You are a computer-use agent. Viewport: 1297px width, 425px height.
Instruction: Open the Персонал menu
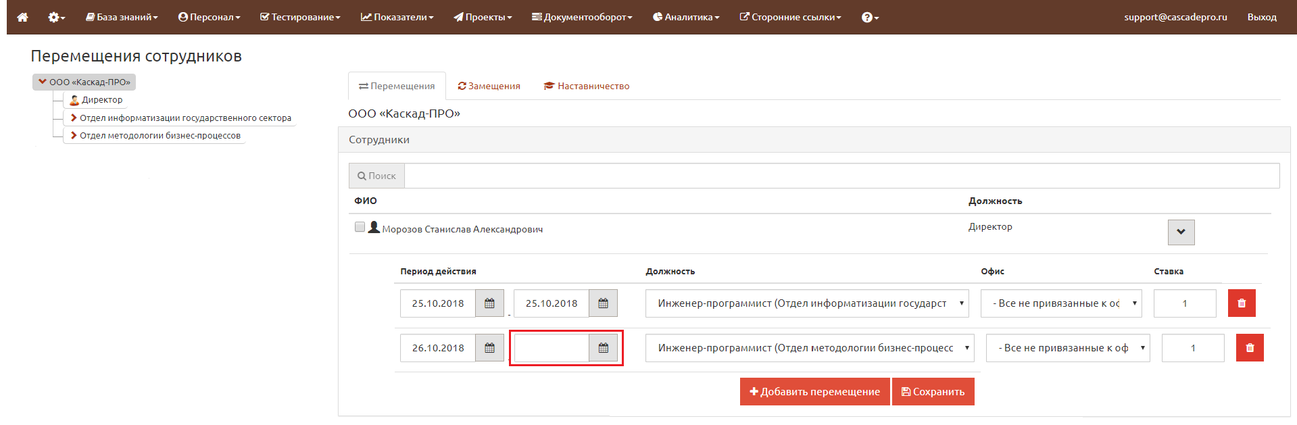210,17
